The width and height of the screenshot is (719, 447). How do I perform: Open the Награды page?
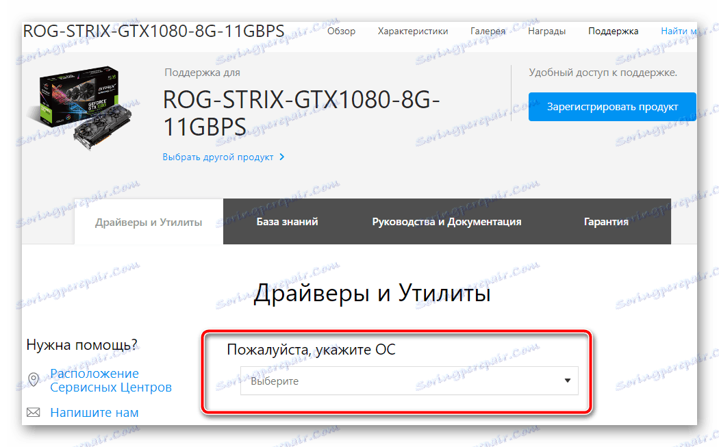point(546,31)
